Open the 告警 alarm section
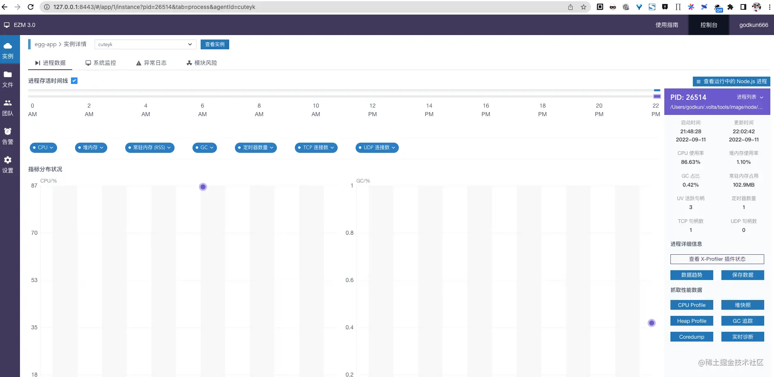Image resolution: width=774 pixels, height=377 pixels. click(x=8, y=136)
